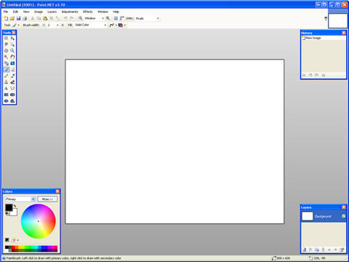The width and height of the screenshot is (349, 262).
Task: Click the New image toolbar icon
Action: [6, 18]
